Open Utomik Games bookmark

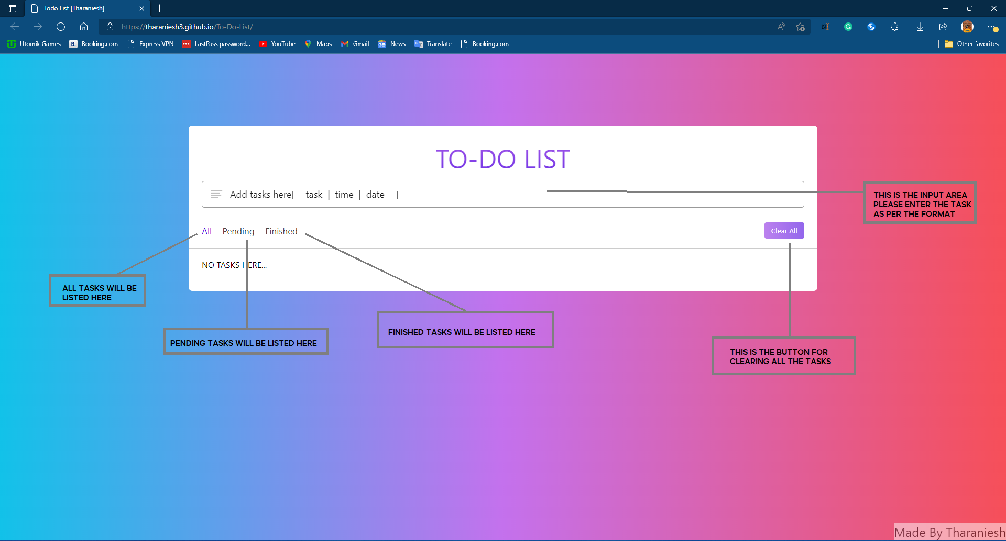[x=34, y=44]
